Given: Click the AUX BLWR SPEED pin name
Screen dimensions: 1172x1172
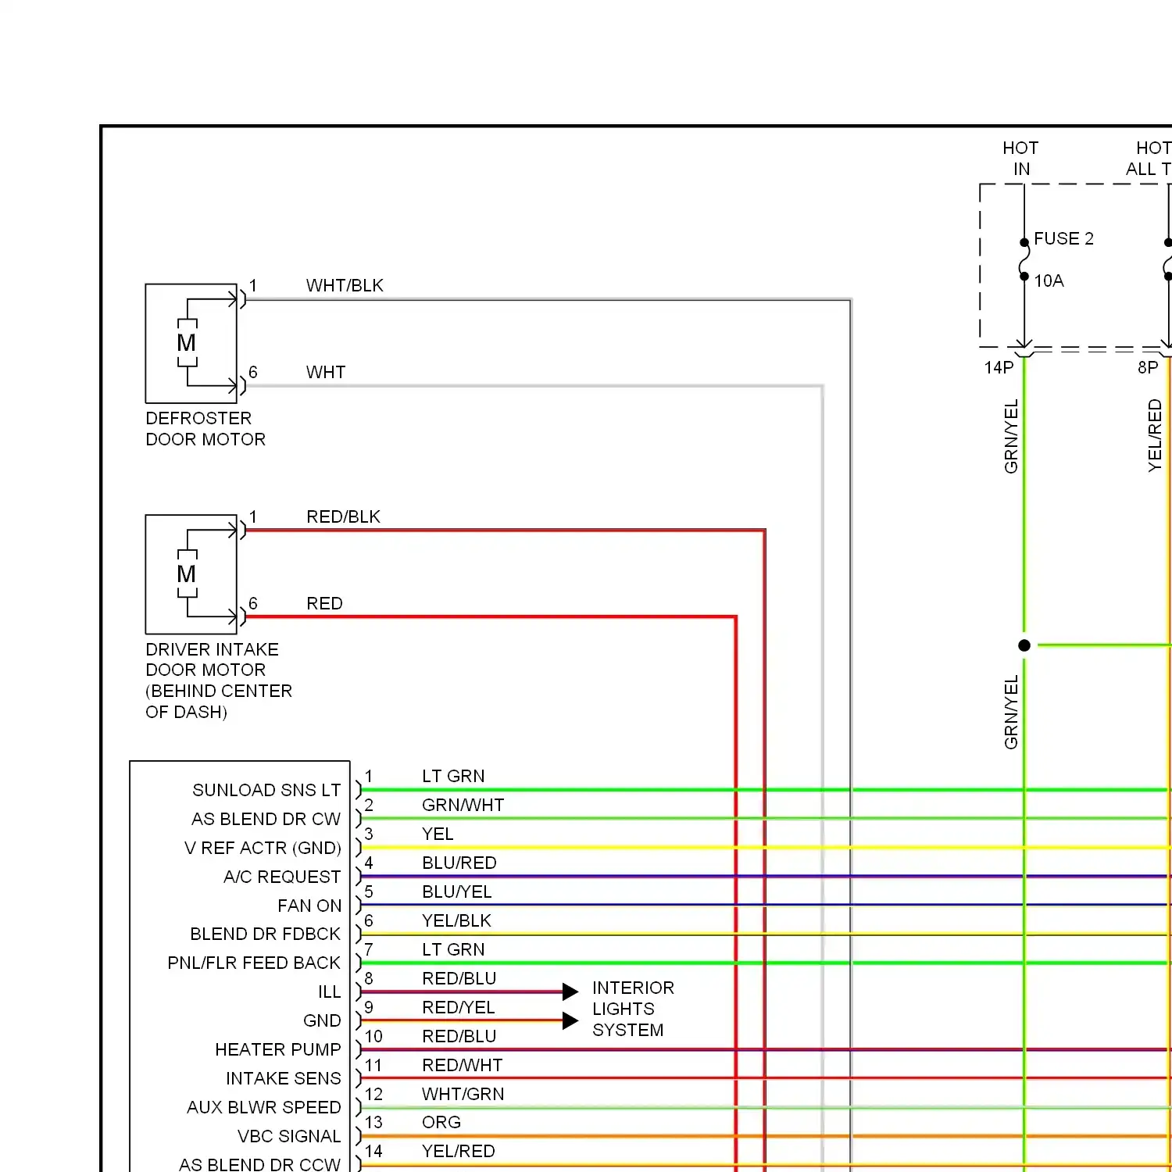Looking at the screenshot, I should [264, 1107].
